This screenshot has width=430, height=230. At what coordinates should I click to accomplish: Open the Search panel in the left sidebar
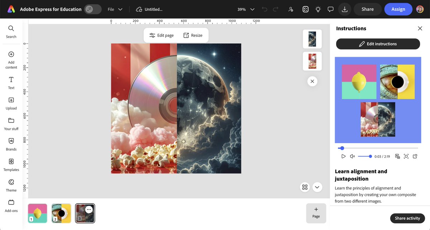click(11, 31)
